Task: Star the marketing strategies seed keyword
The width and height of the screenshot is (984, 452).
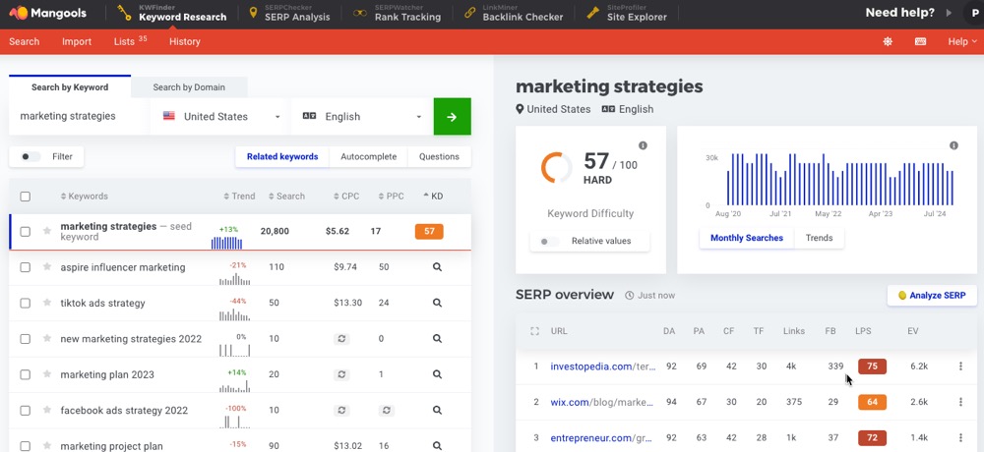Action: (x=46, y=231)
